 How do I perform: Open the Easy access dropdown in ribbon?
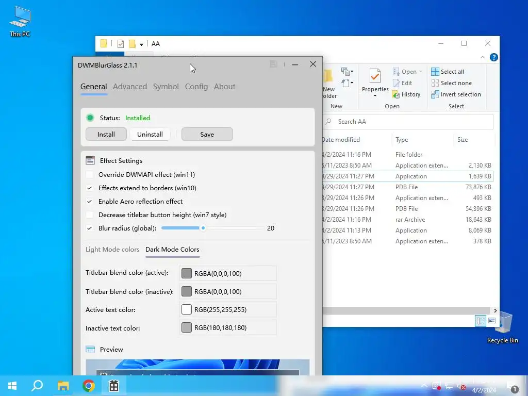[347, 83]
